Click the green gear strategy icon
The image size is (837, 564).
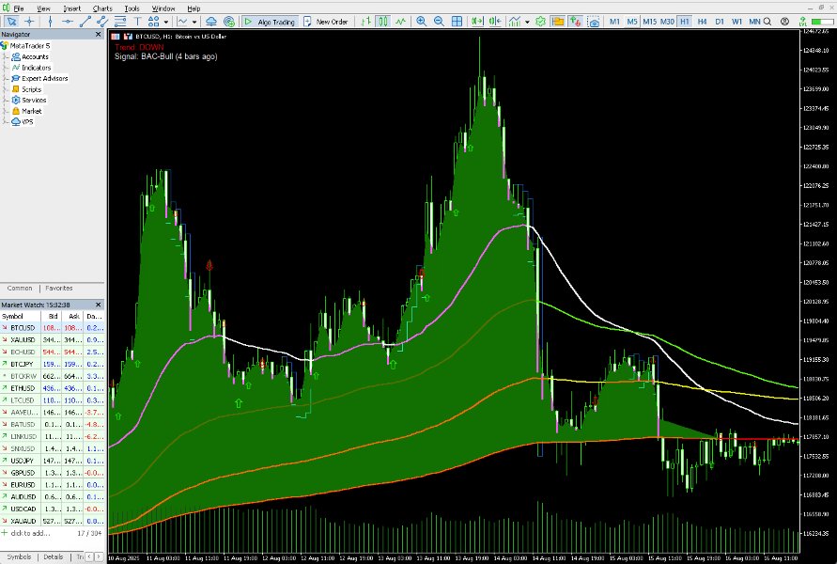tap(540, 22)
